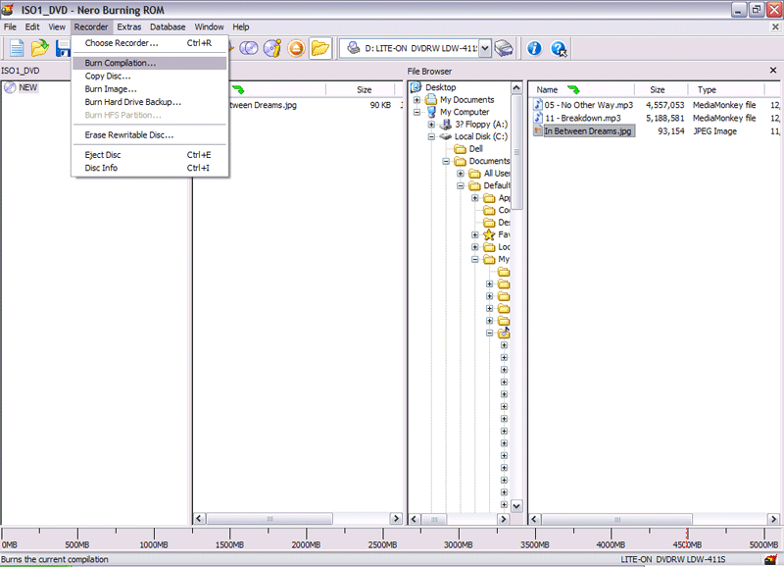Toggle the File Browser toolbar folder icon
Screen dimensions: 784x567
(320, 48)
